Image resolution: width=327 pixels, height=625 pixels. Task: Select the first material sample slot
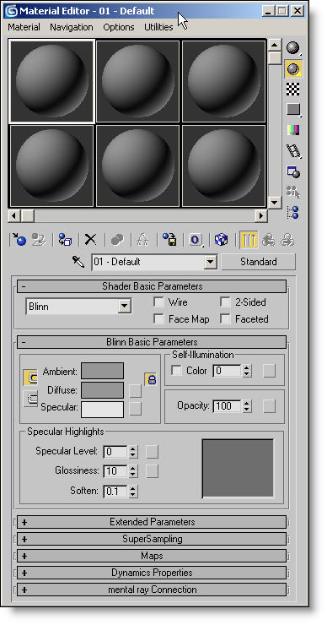point(51,80)
